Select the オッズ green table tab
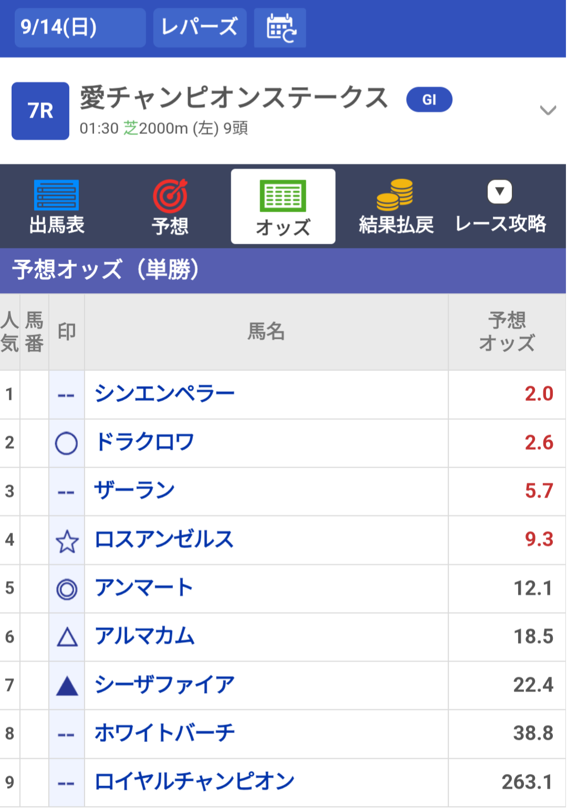The image size is (567, 809). [x=283, y=207]
